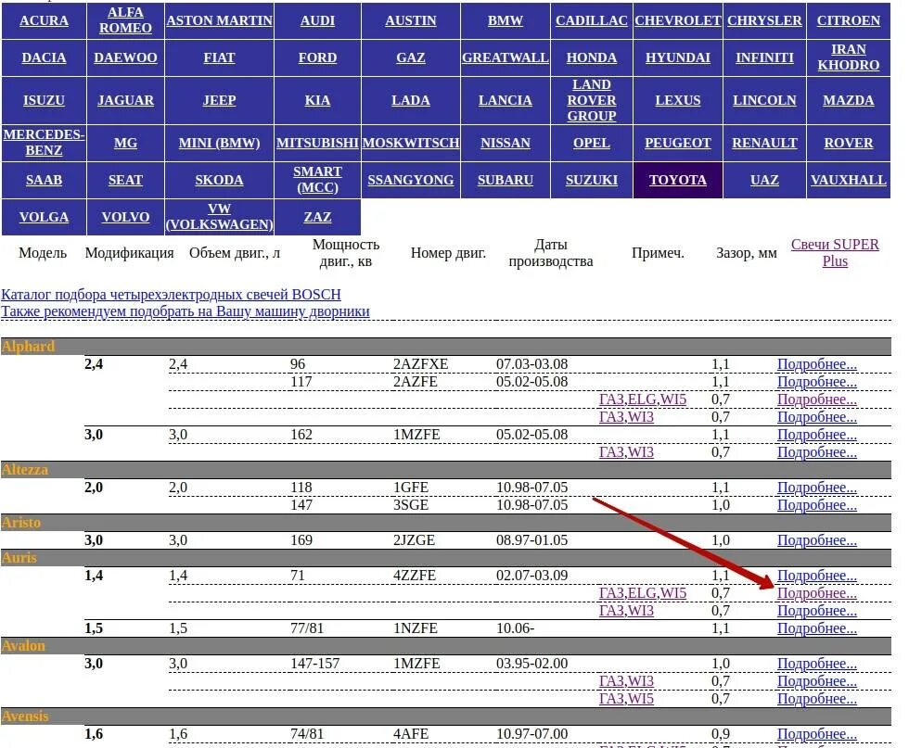Open Подробнее for Avalon 1MZFE row
The width and height of the screenshot is (909, 748).
click(817, 664)
